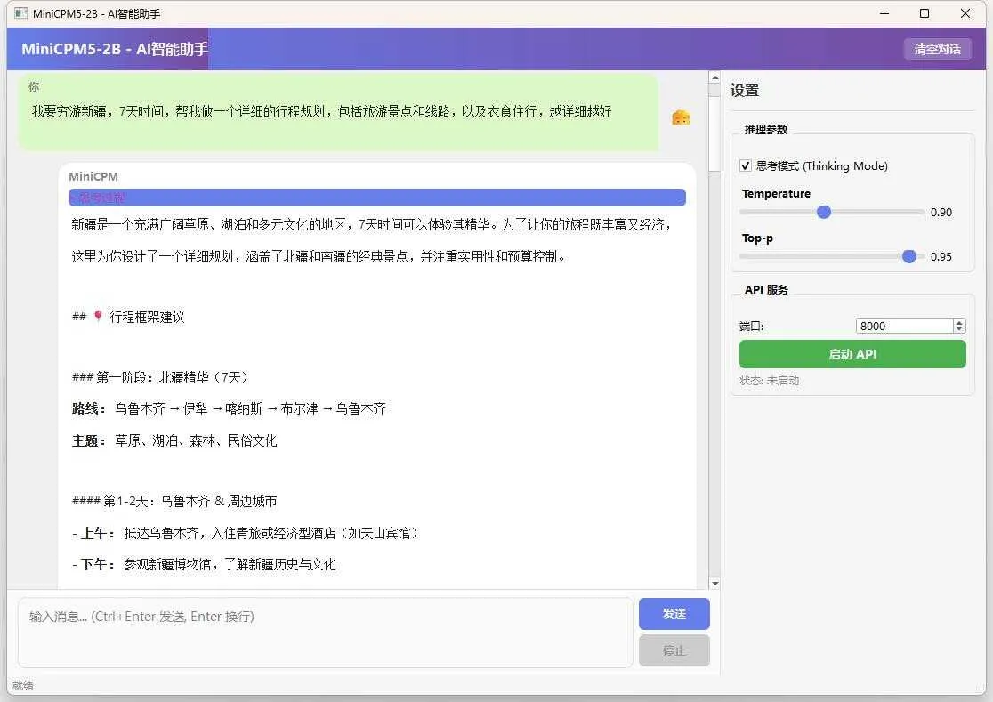
Task: Click the MiniCPM sender name in reply
Action: [93, 176]
